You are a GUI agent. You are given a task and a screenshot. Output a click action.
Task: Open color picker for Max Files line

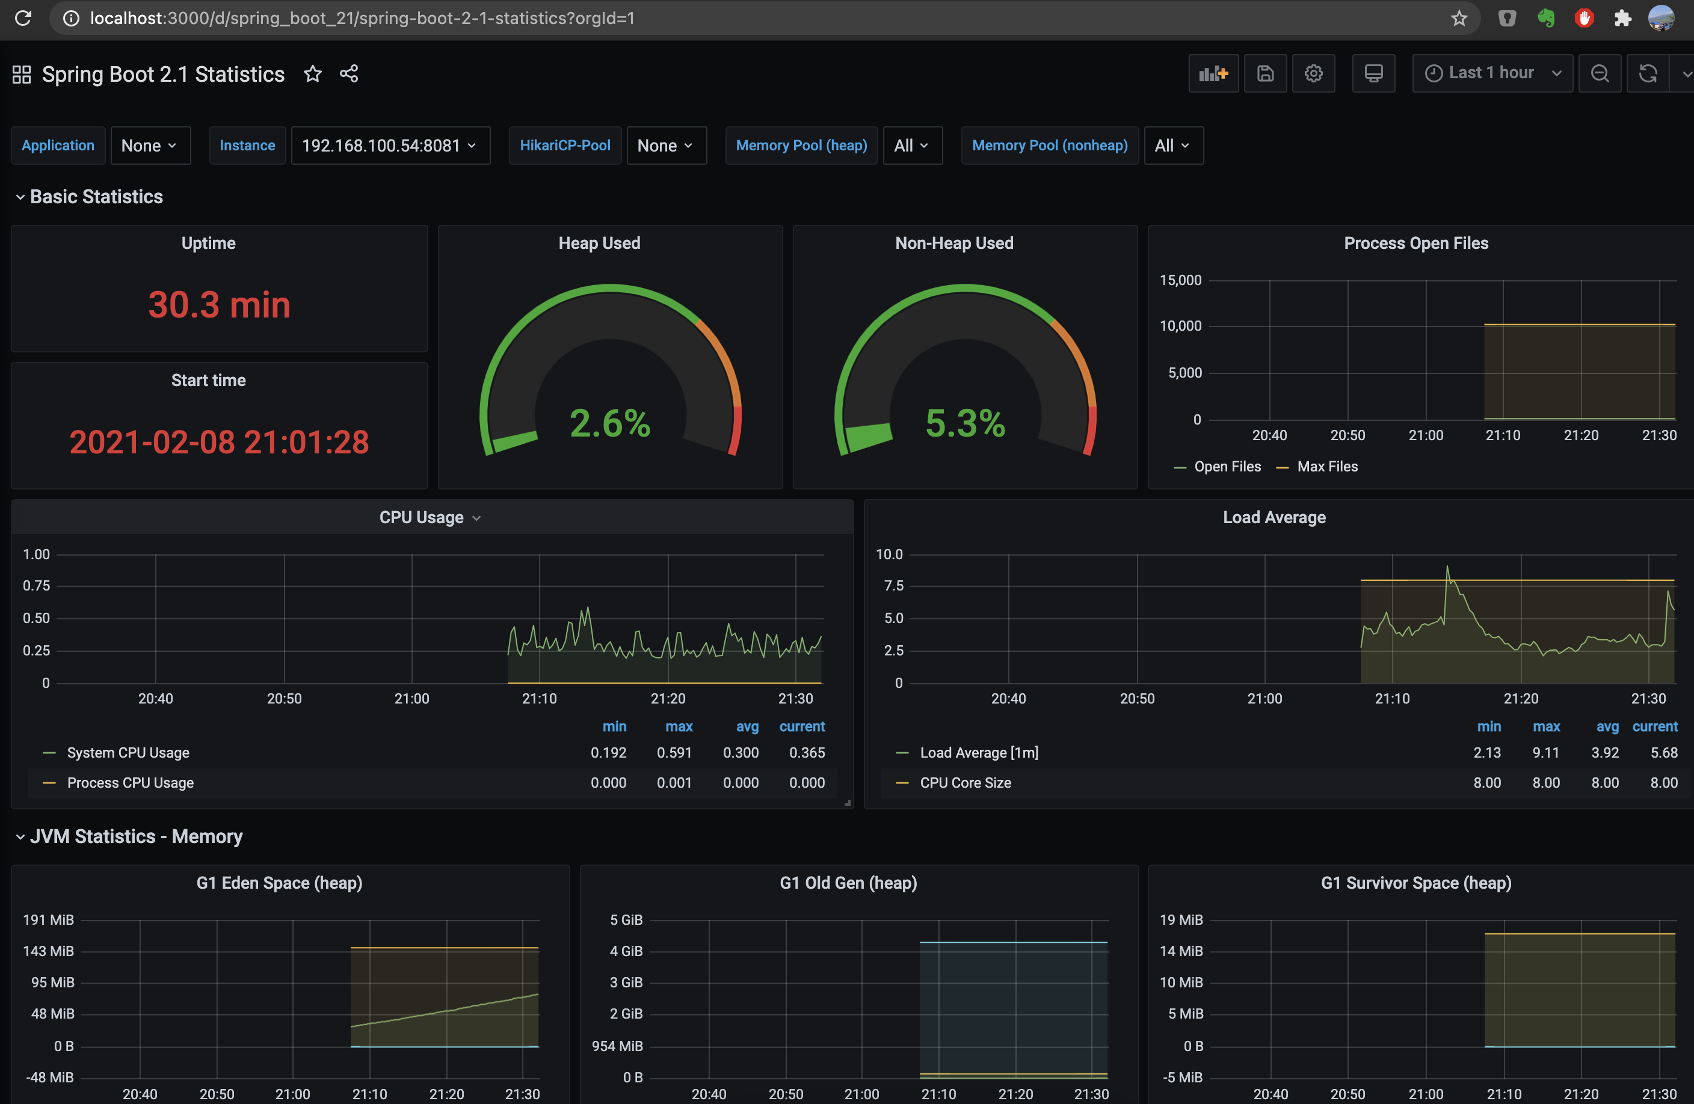(1283, 467)
